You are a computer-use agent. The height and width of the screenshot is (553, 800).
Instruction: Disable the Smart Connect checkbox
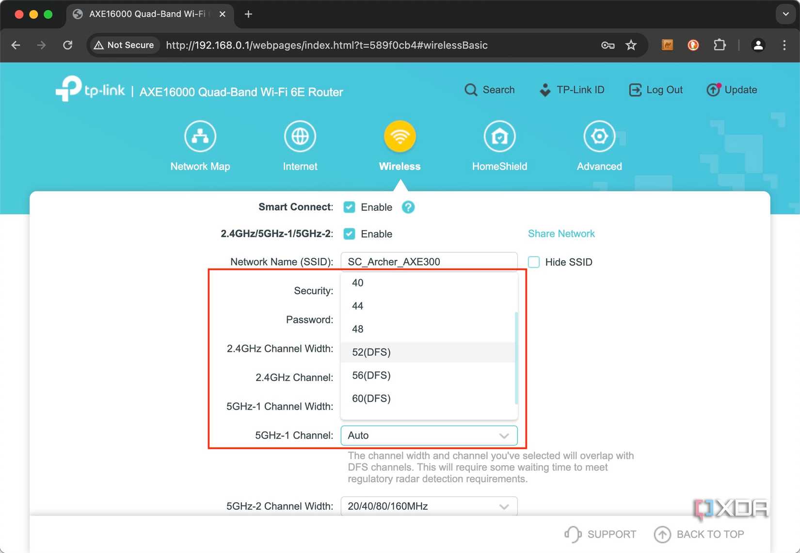click(x=349, y=207)
